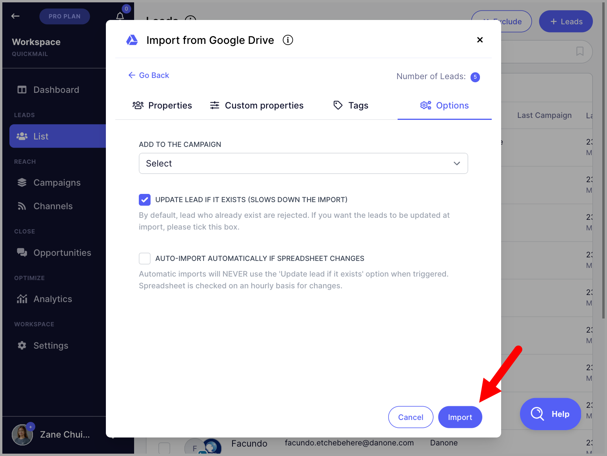607x456 pixels.
Task: Click the page vertical scrollbar
Action: tap(603, 161)
